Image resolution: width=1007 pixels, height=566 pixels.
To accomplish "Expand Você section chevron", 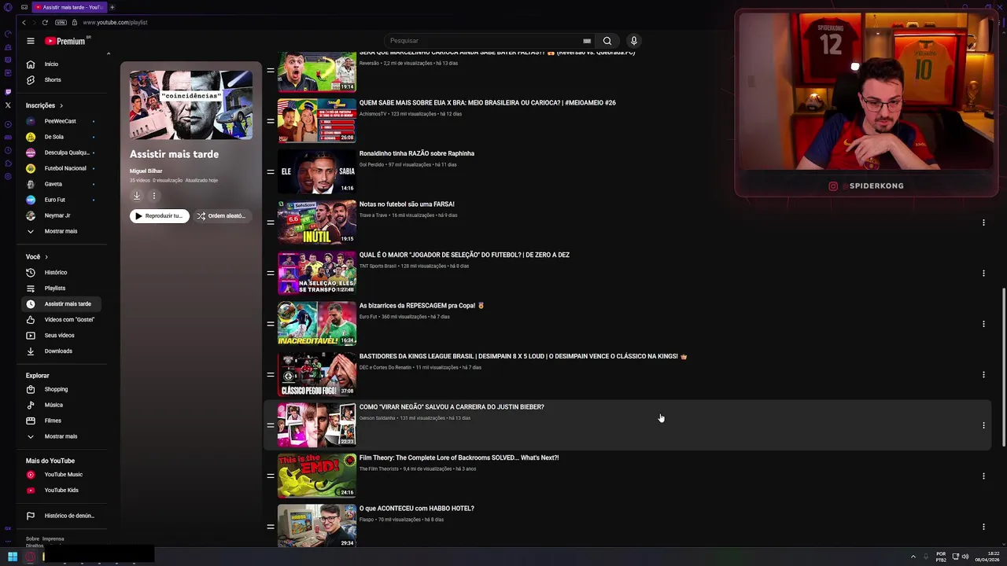I will (46, 257).
